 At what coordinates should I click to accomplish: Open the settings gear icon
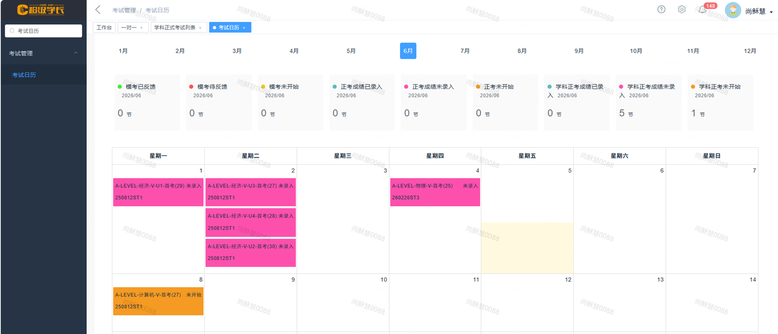[682, 9]
